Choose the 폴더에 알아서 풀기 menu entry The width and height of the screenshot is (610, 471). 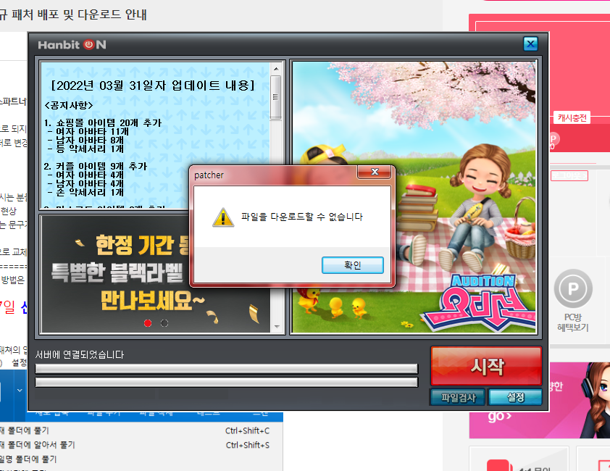click(135, 445)
